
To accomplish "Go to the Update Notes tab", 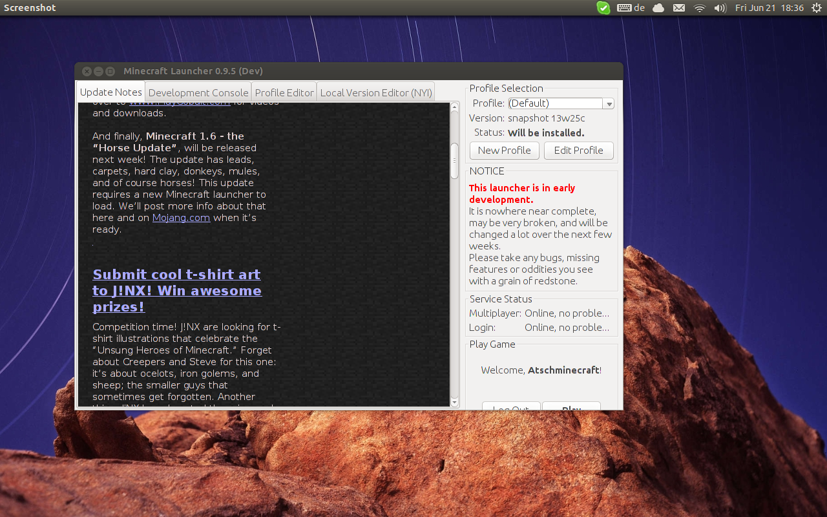I will point(110,92).
